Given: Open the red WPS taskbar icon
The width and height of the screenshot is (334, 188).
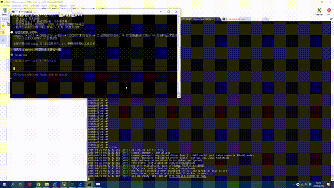Looking at the screenshot, I should (x=30, y=184).
